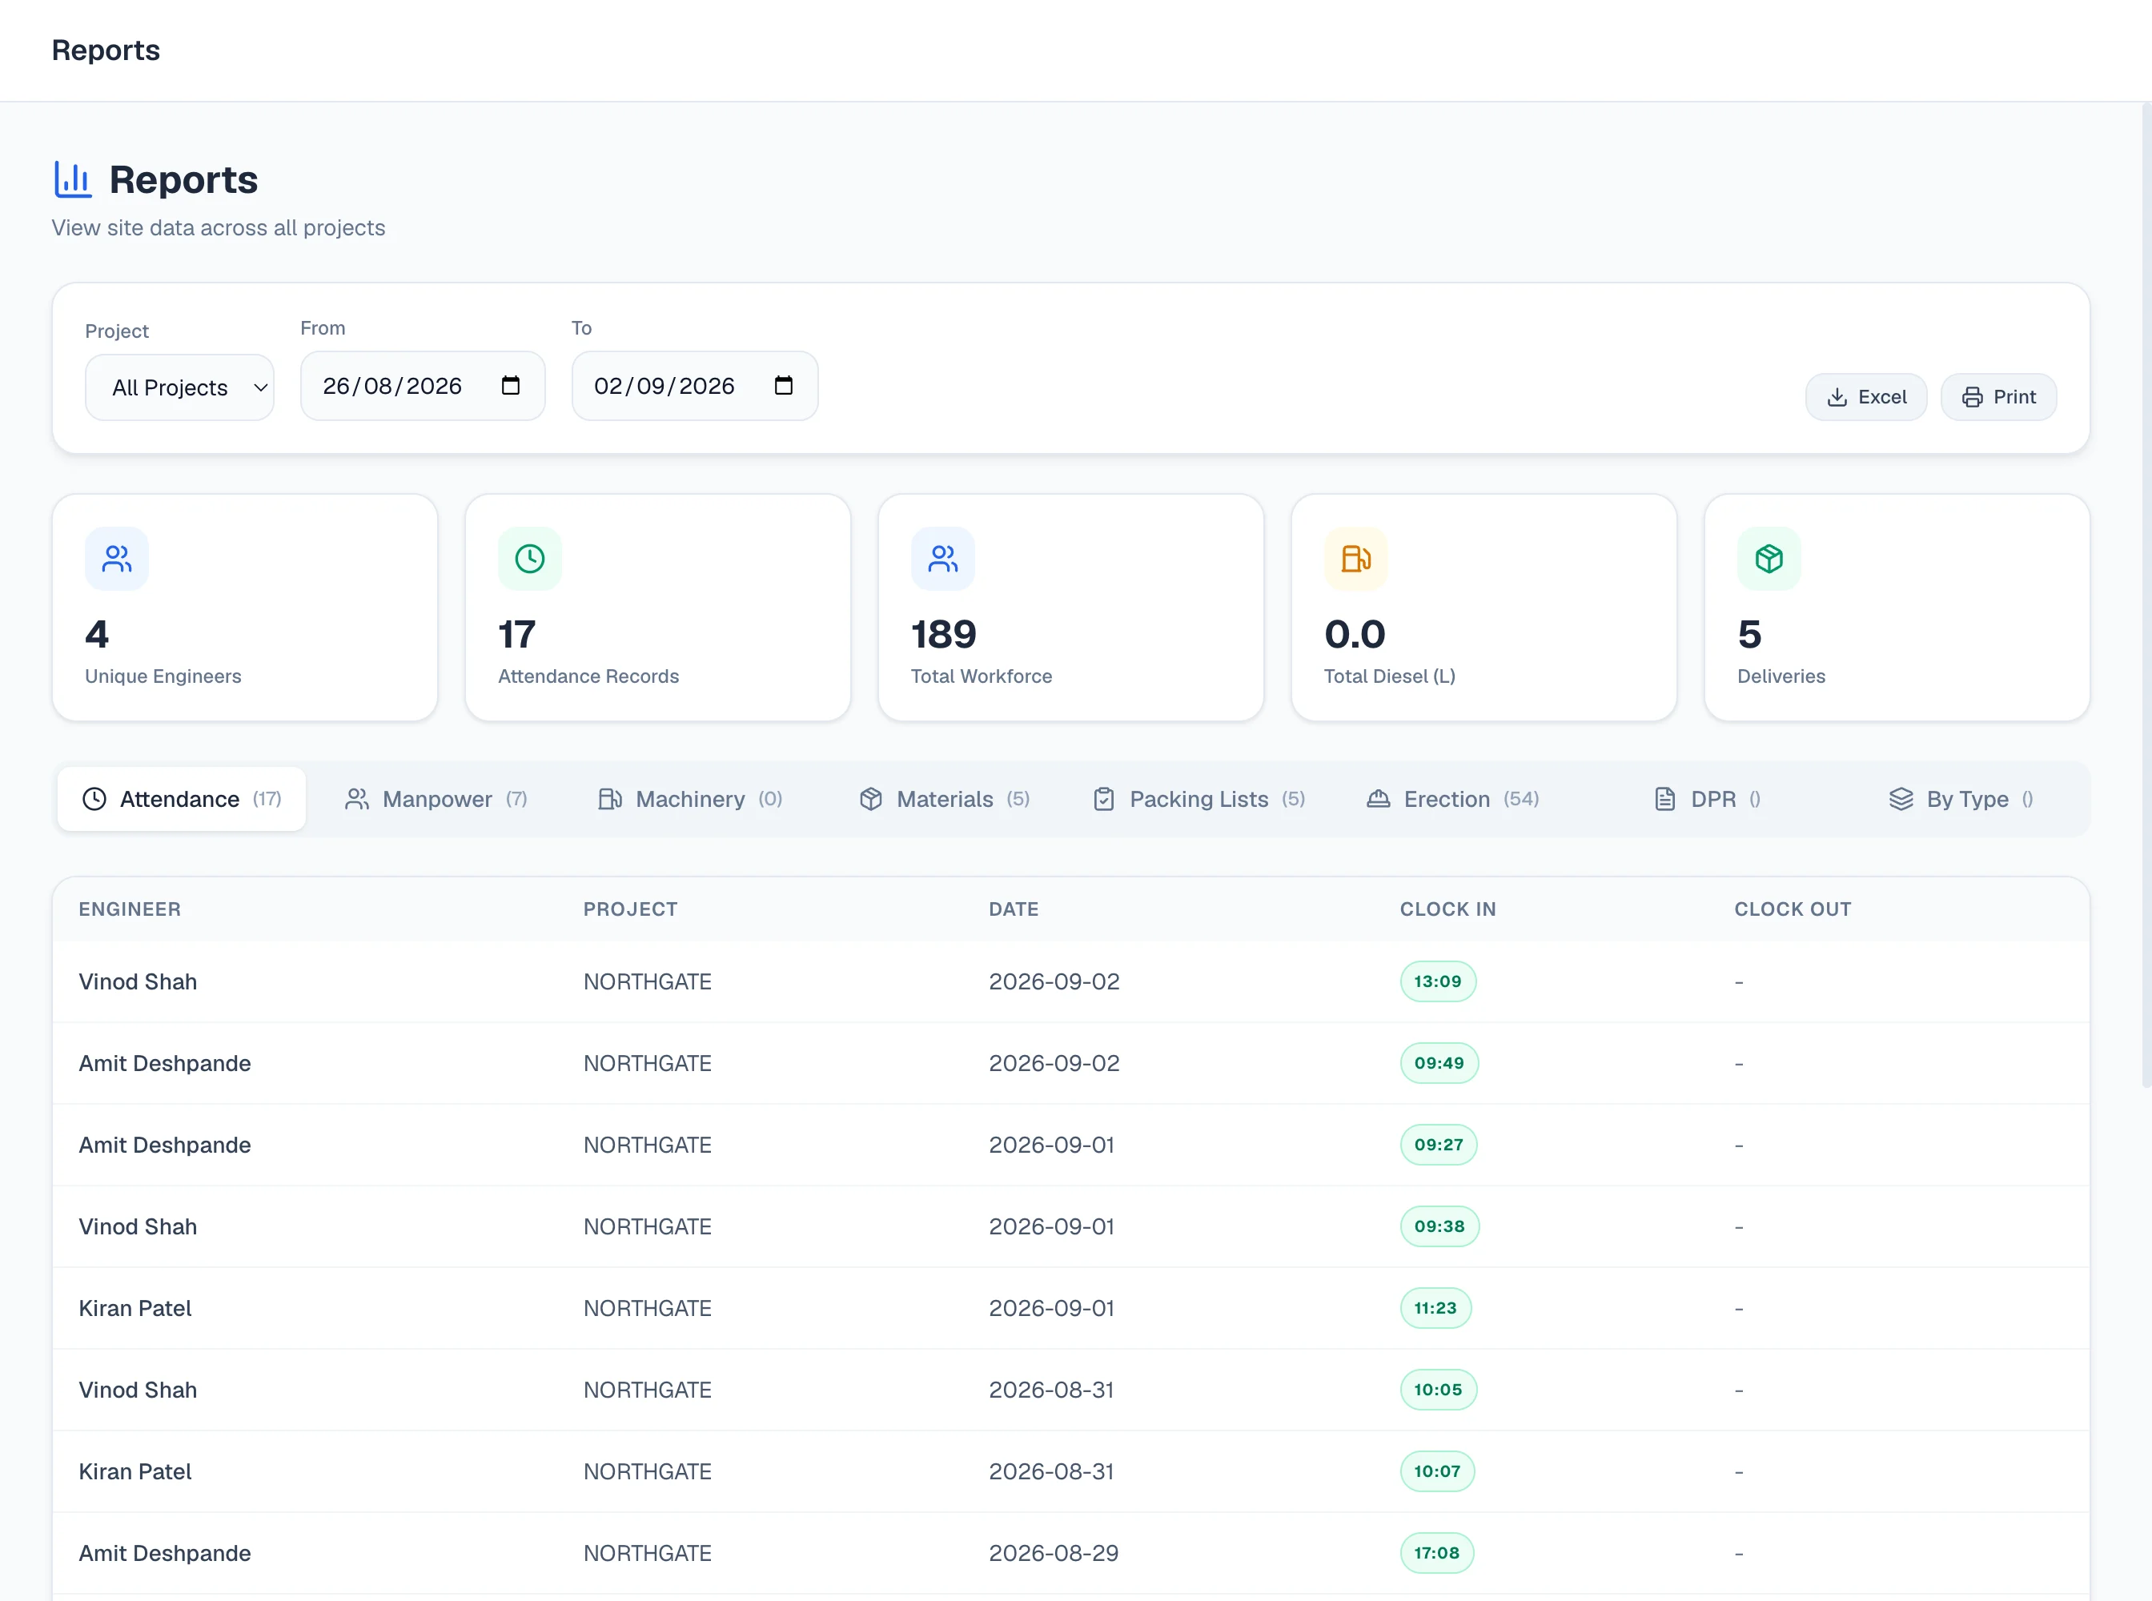The image size is (2152, 1601).
Task: Select the By Type tab
Action: [1961, 800]
